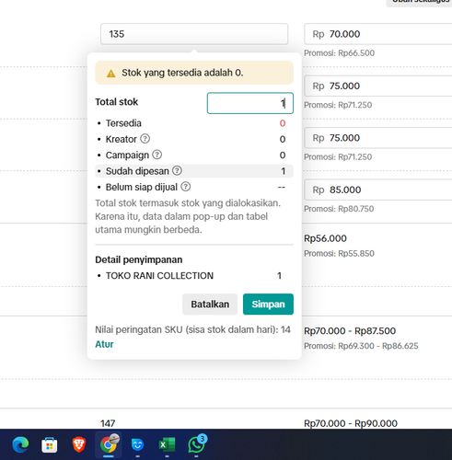452x460 pixels.
Task: Click the help icon next to Belum siap dijual
Action: pos(186,187)
